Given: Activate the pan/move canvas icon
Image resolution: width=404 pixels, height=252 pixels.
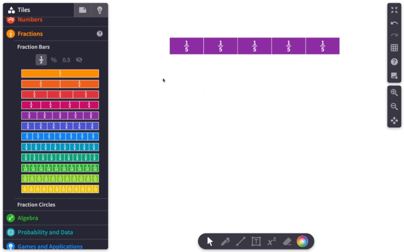Looking at the screenshot, I should point(394,121).
